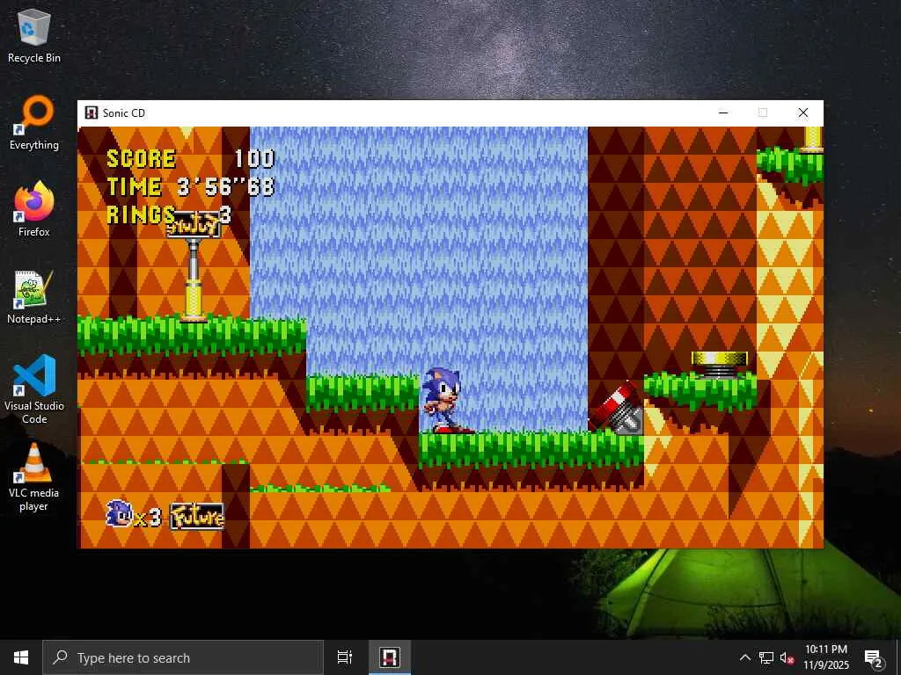Click the TIME 3'56"68 readout
This screenshot has width=901, height=675.
tap(191, 187)
